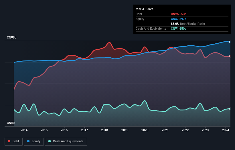
Task: Click the Cash endpoint marker on teal line
Action: 230,109
